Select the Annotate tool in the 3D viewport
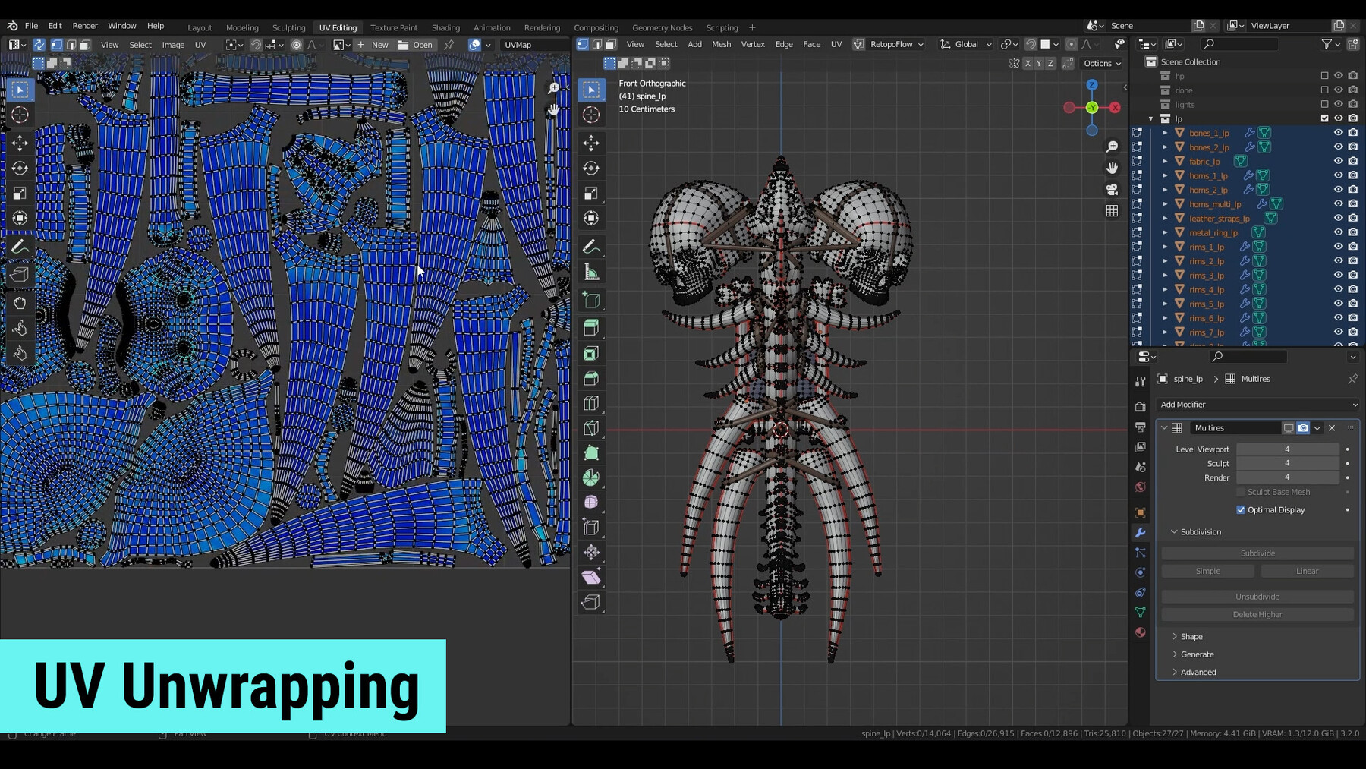 pyautogui.click(x=591, y=246)
